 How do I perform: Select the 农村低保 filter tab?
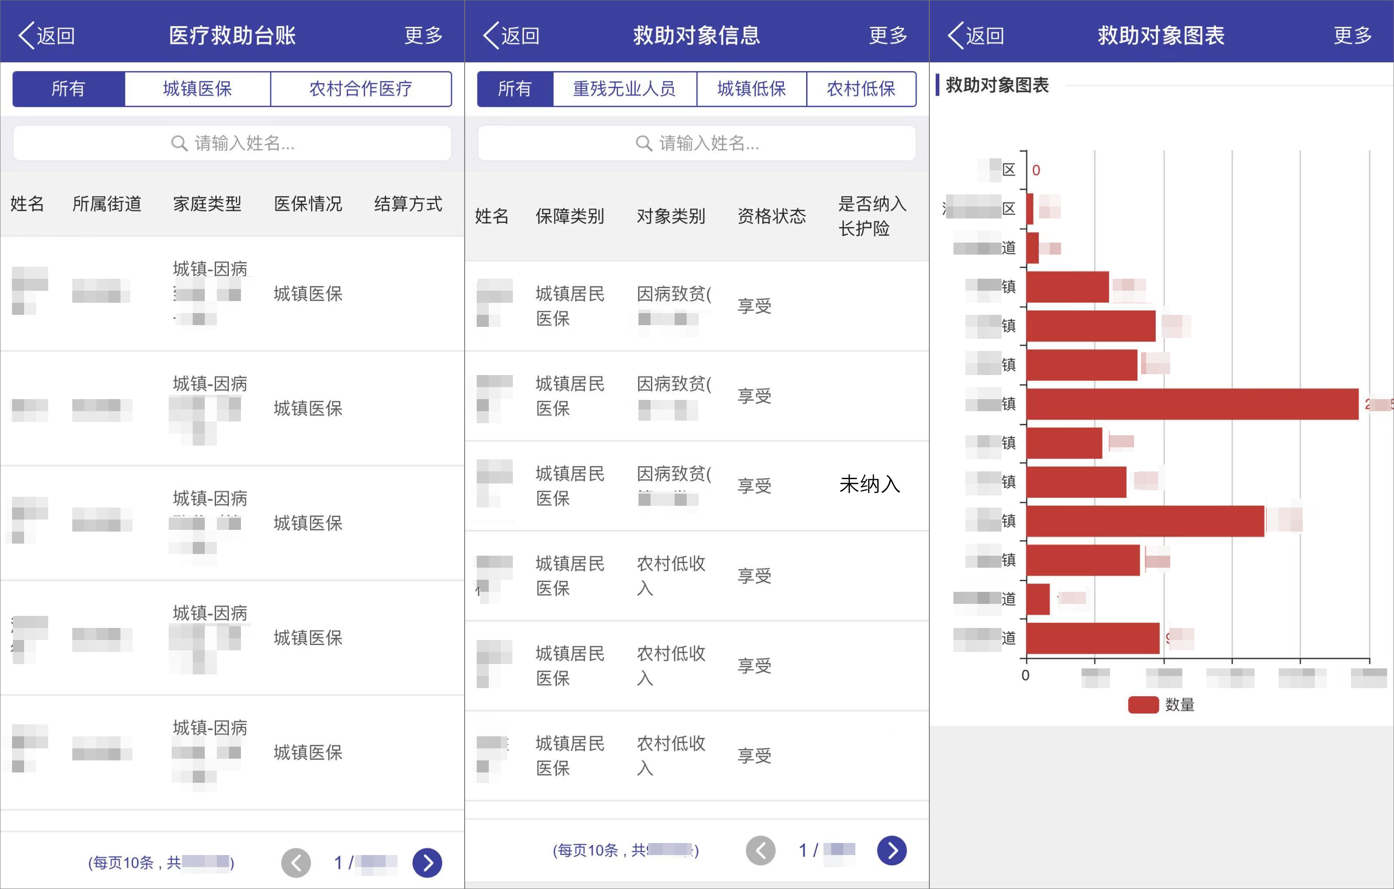pos(861,89)
